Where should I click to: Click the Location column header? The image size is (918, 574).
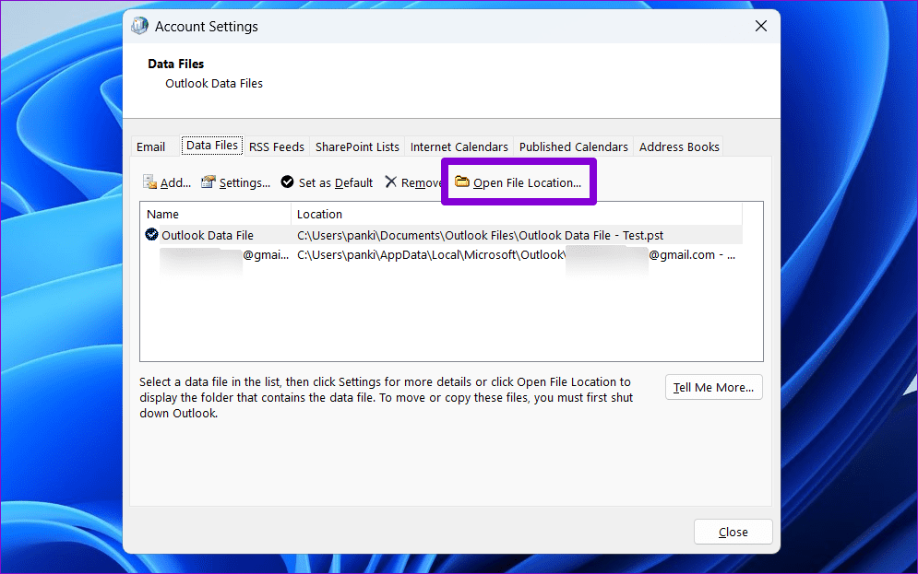pos(517,214)
